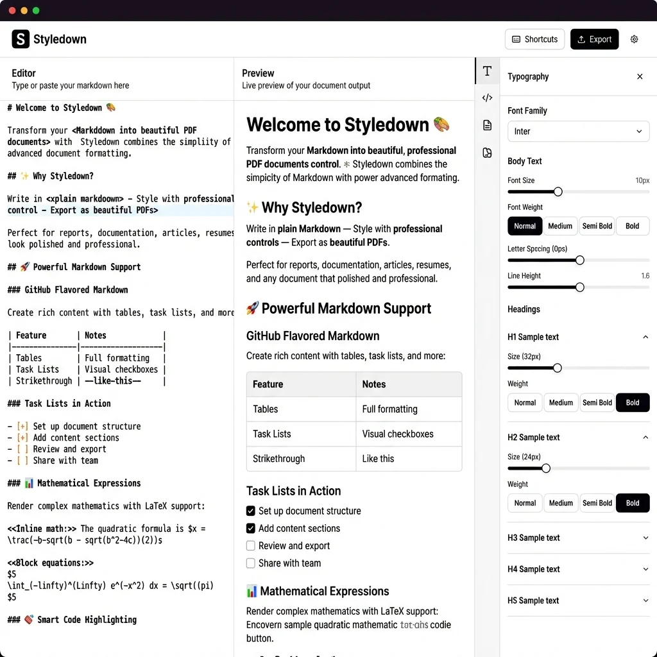Check the 'Review and export' checkbox

pyautogui.click(x=251, y=546)
